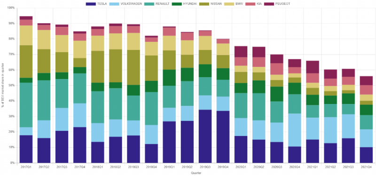Select Renault segment in 2017Q1 bar
This screenshot has width=376, height=176.
(26, 105)
